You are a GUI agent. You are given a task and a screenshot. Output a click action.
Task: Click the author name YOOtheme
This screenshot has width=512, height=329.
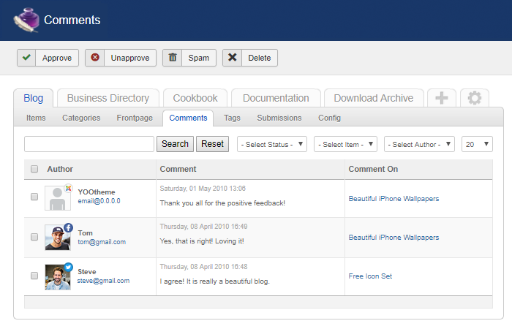[x=97, y=192]
